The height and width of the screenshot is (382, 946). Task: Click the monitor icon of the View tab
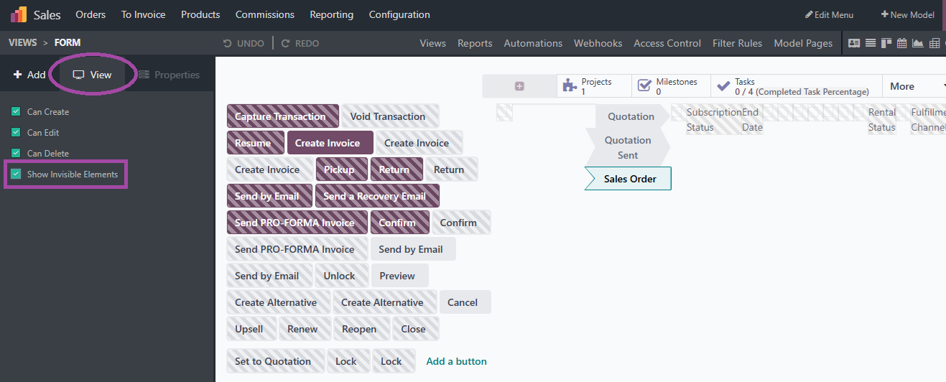pos(79,75)
